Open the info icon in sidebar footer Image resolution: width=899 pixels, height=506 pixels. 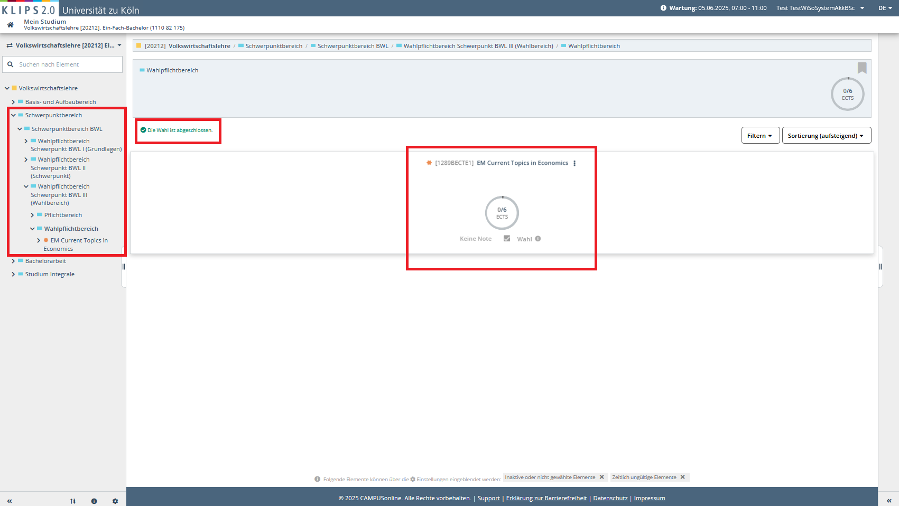(94, 501)
